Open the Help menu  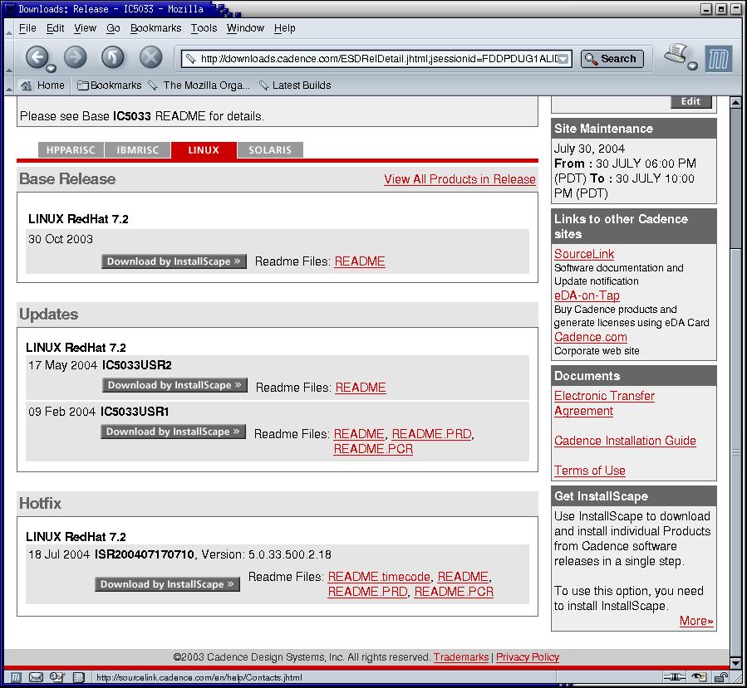click(x=284, y=28)
